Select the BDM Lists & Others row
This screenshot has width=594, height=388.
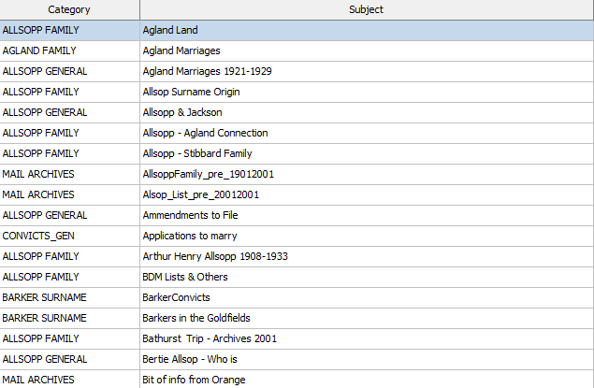[x=185, y=277]
